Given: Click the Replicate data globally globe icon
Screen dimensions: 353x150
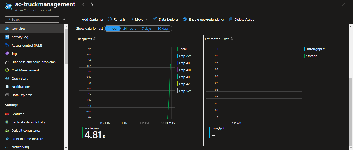Looking at the screenshot, I should (7, 122).
